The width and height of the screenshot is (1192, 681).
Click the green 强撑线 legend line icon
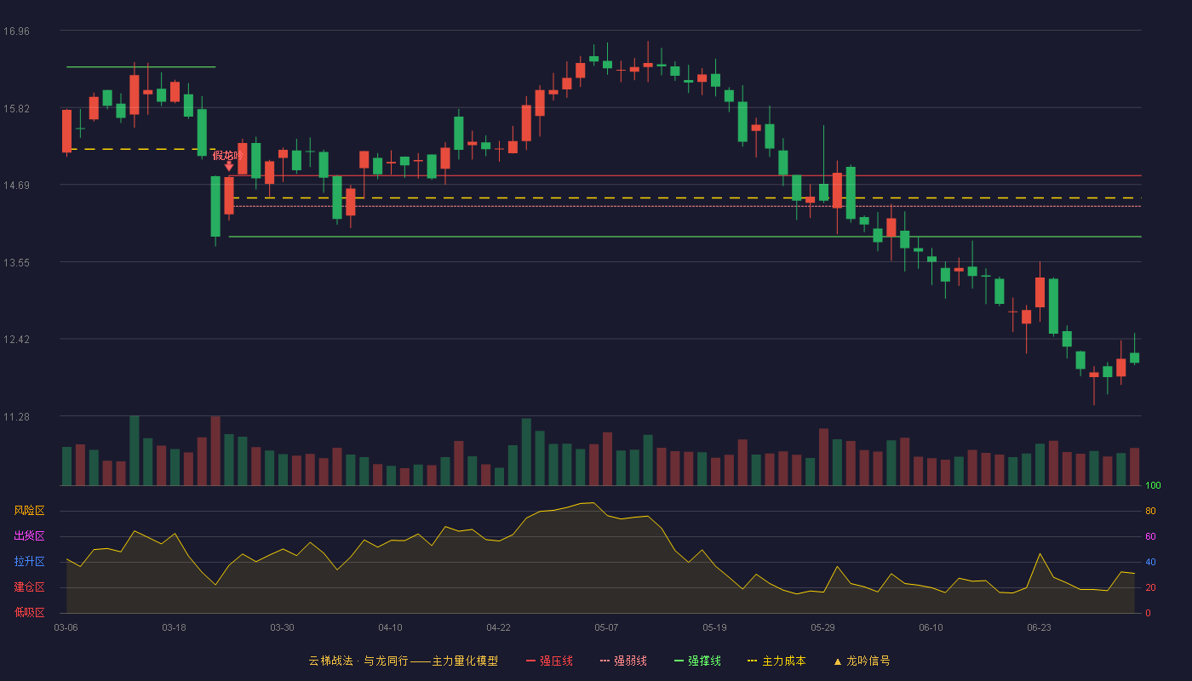click(679, 661)
